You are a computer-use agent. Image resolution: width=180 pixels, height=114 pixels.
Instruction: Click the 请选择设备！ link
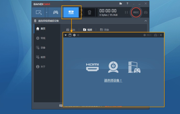(x=113, y=81)
